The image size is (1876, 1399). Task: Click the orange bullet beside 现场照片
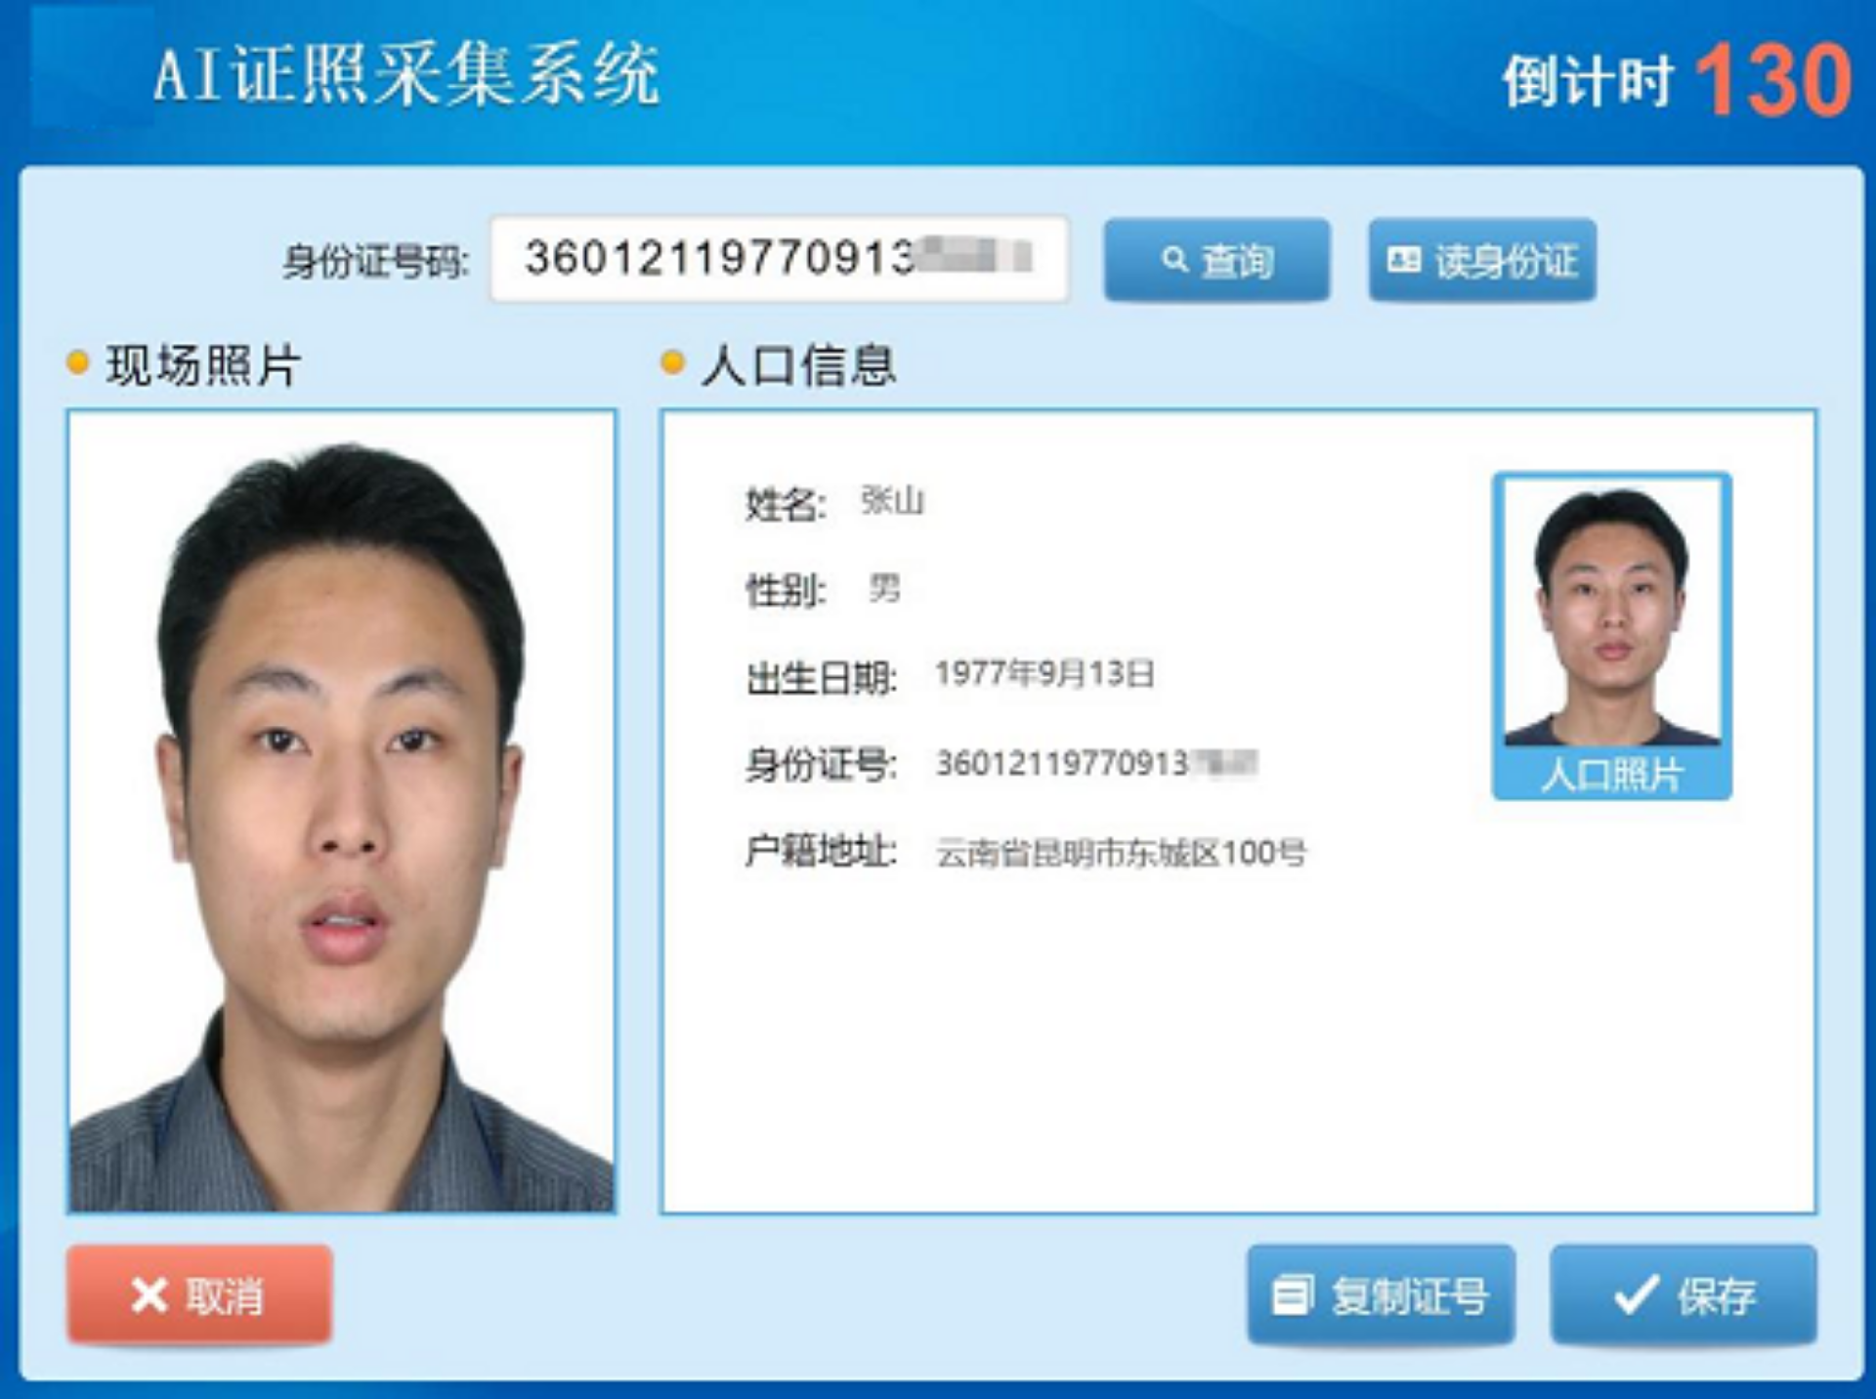tap(77, 363)
